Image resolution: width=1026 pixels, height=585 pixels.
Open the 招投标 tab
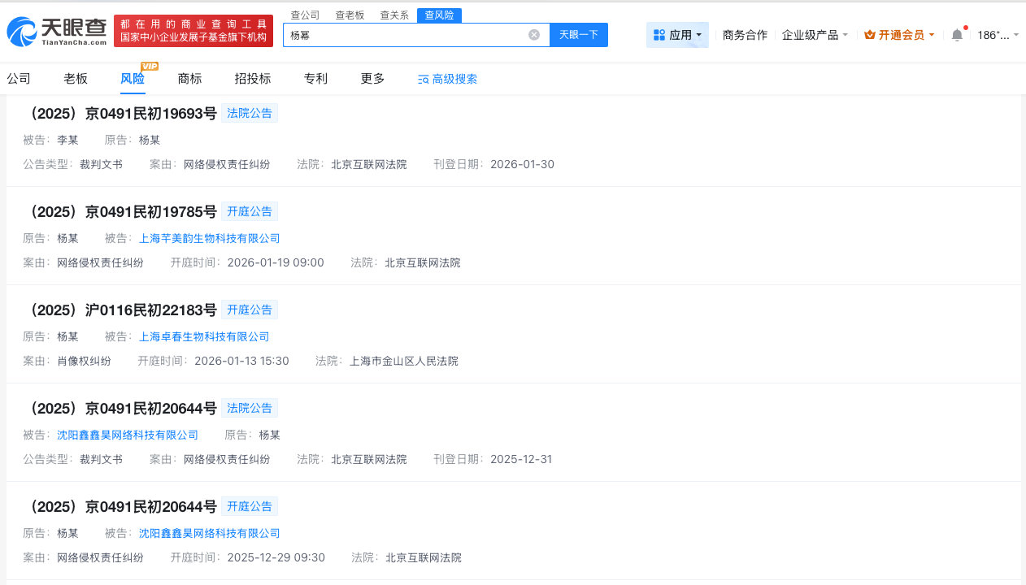252,79
